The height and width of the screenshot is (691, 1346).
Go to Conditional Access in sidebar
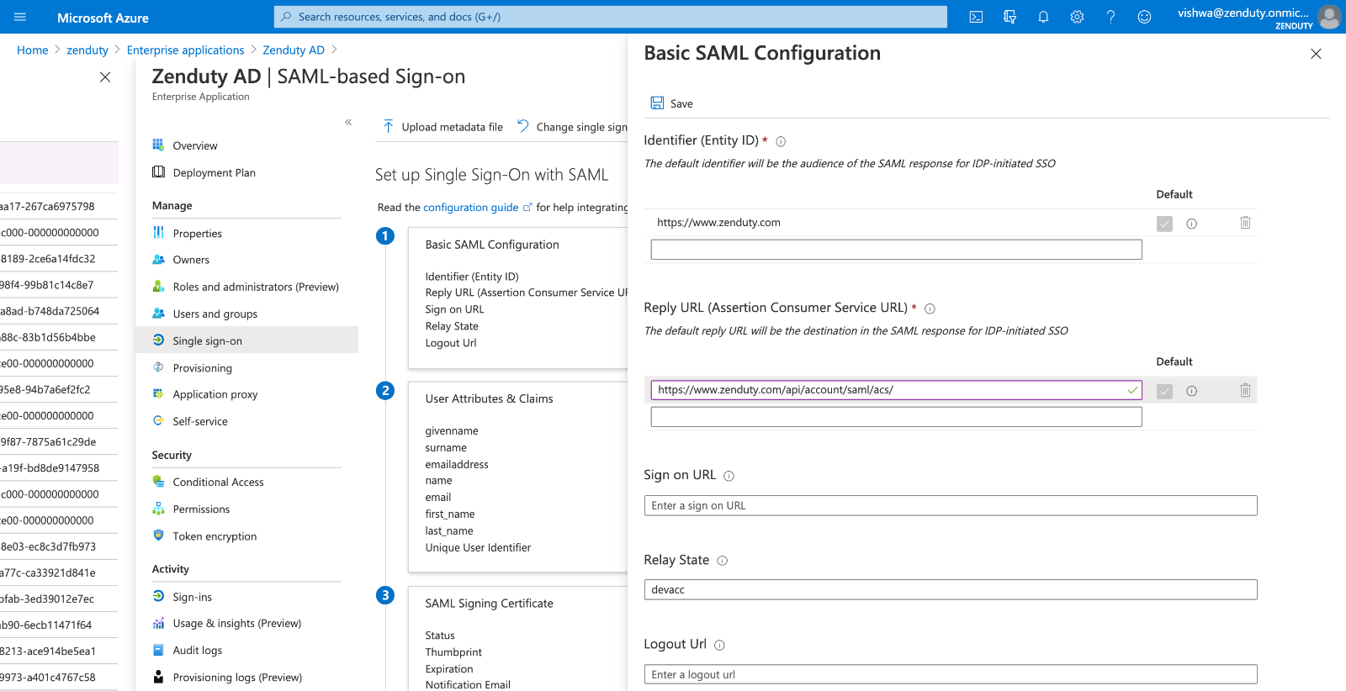pos(218,482)
